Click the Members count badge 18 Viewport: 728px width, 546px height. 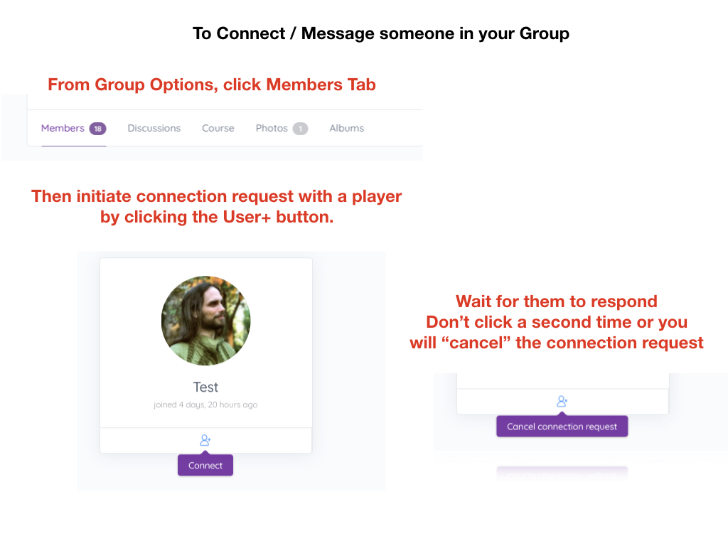(x=97, y=129)
